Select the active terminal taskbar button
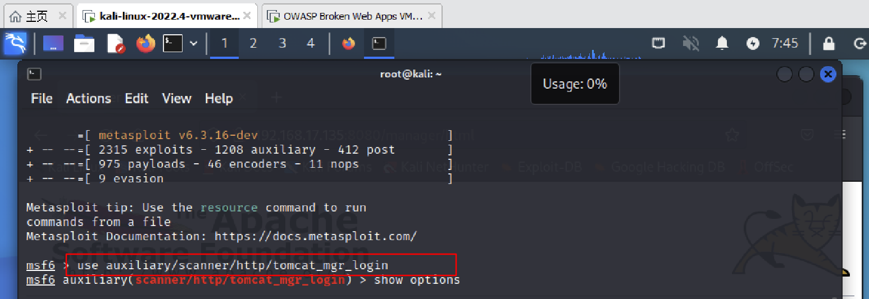This screenshot has height=299, width=869. (x=379, y=44)
